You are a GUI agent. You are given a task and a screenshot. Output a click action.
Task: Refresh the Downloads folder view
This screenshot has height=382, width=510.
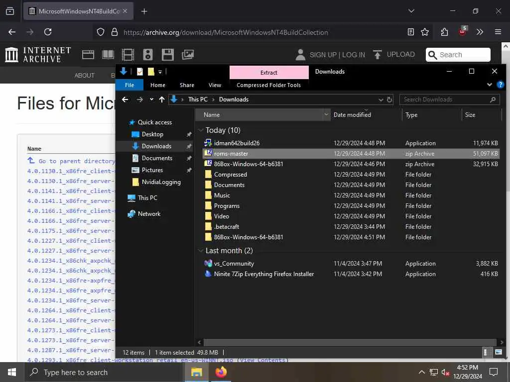(x=389, y=99)
